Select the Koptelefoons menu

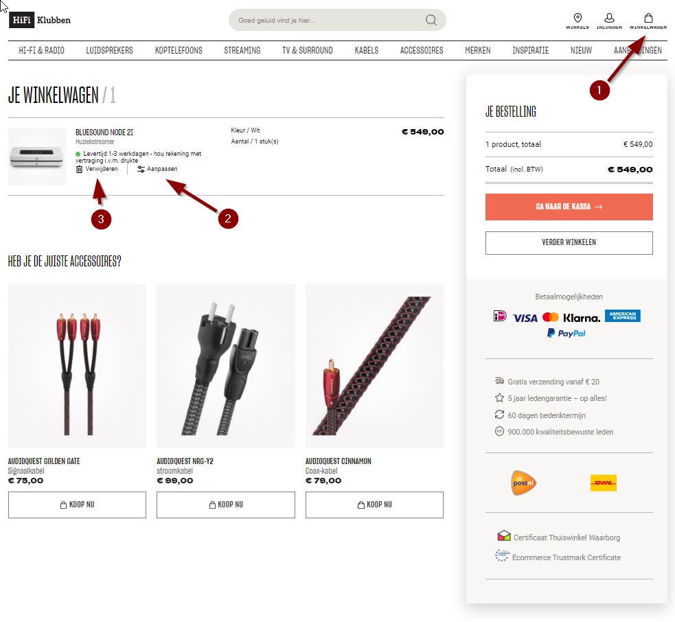pos(179,50)
